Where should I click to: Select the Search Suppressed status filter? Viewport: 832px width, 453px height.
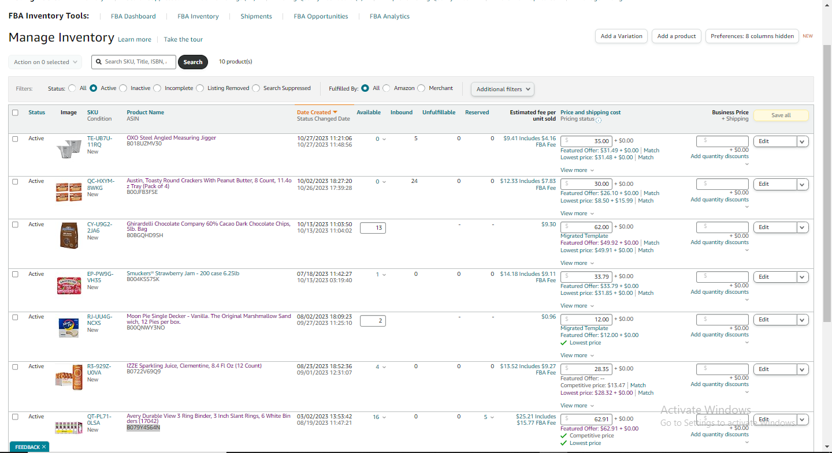pyautogui.click(x=256, y=88)
